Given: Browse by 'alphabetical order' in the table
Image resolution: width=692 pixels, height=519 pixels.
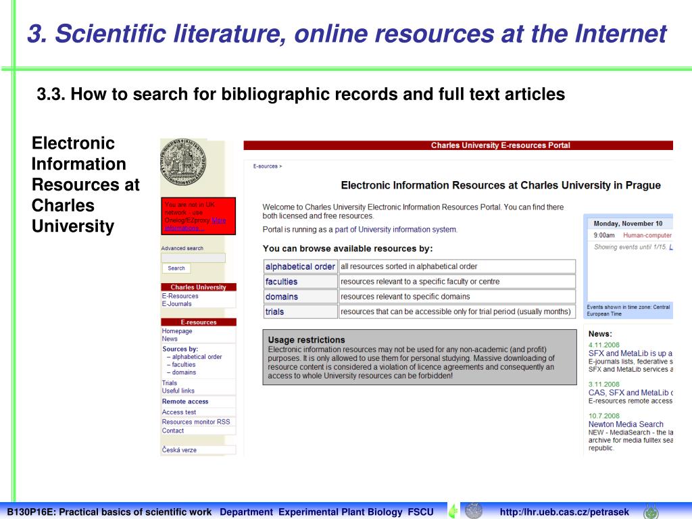Looking at the screenshot, I should 300,266.
